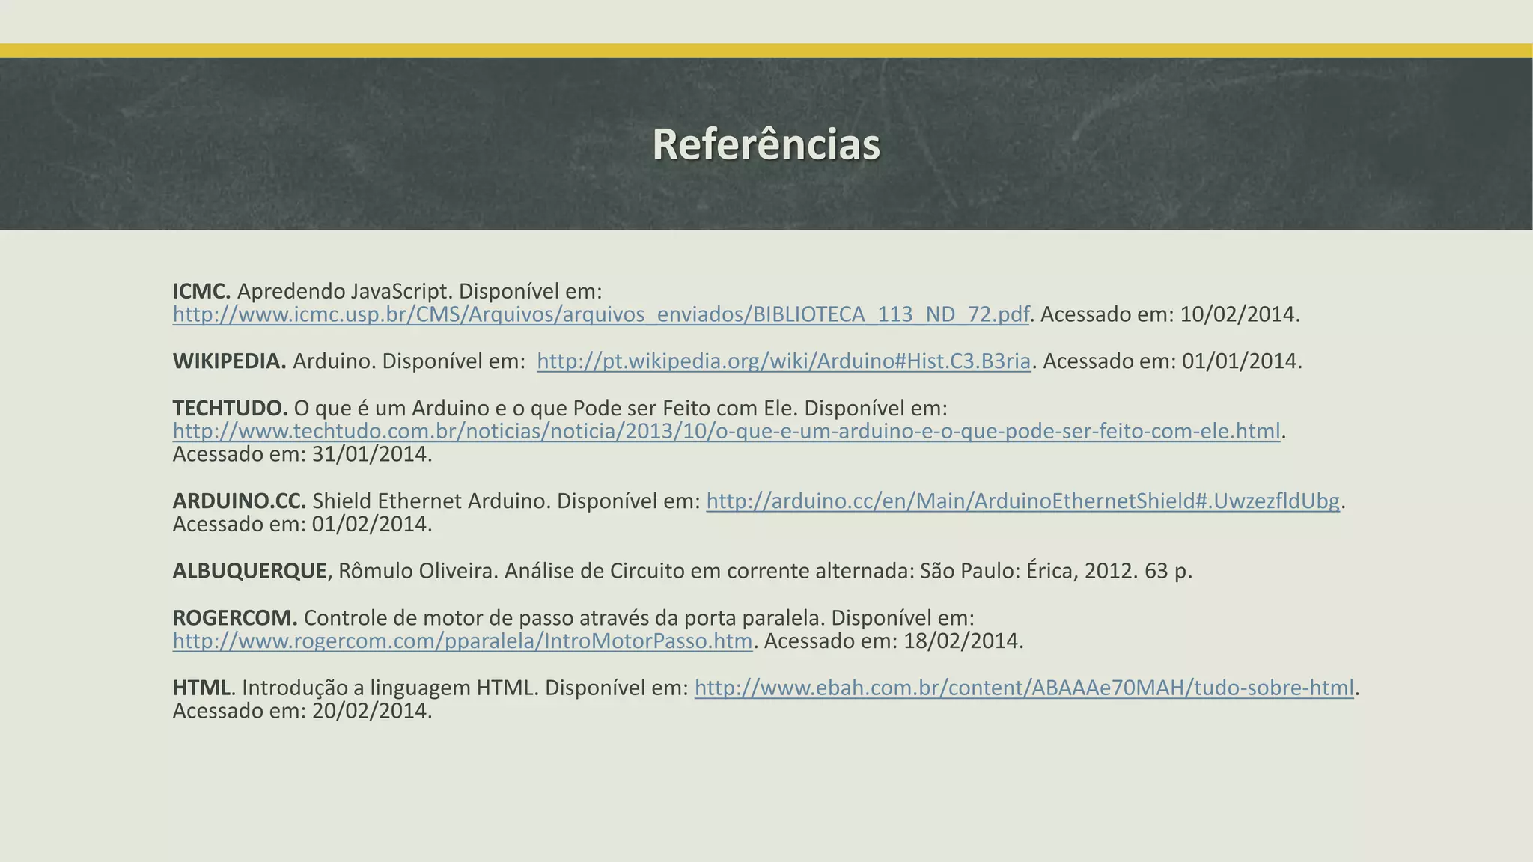The image size is (1533, 862).
Task: Click the bold ICMC. reference heading
Action: [x=202, y=291]
